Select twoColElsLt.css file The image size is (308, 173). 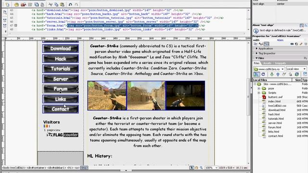click(x=277, y=106)
